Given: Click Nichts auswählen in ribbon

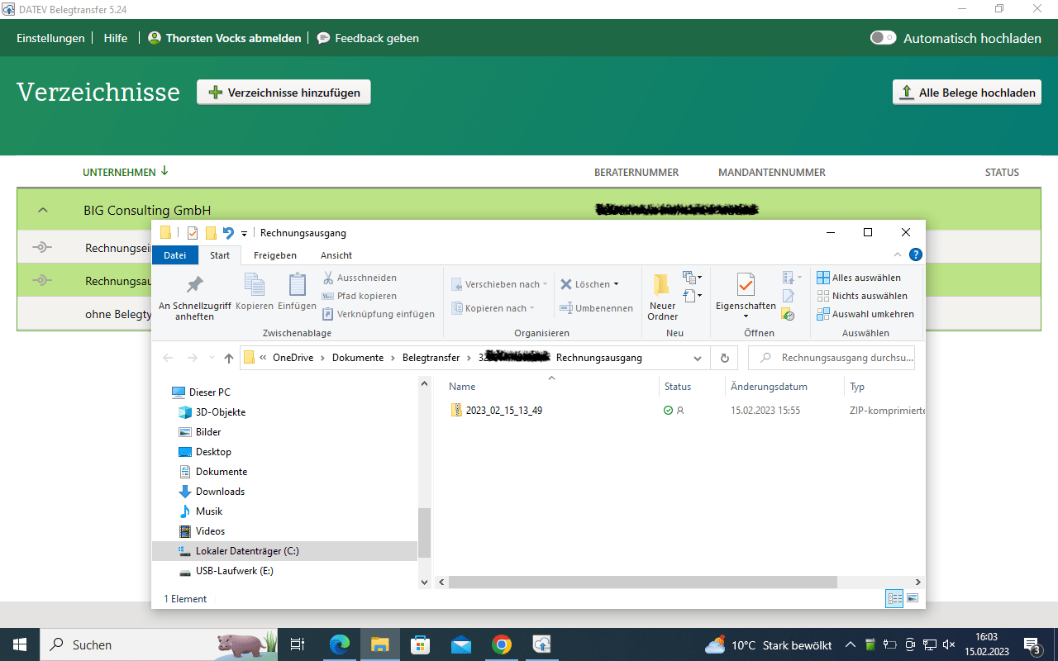Looking at the screenshot, I should pyautogui.click(x=862, y=296).
